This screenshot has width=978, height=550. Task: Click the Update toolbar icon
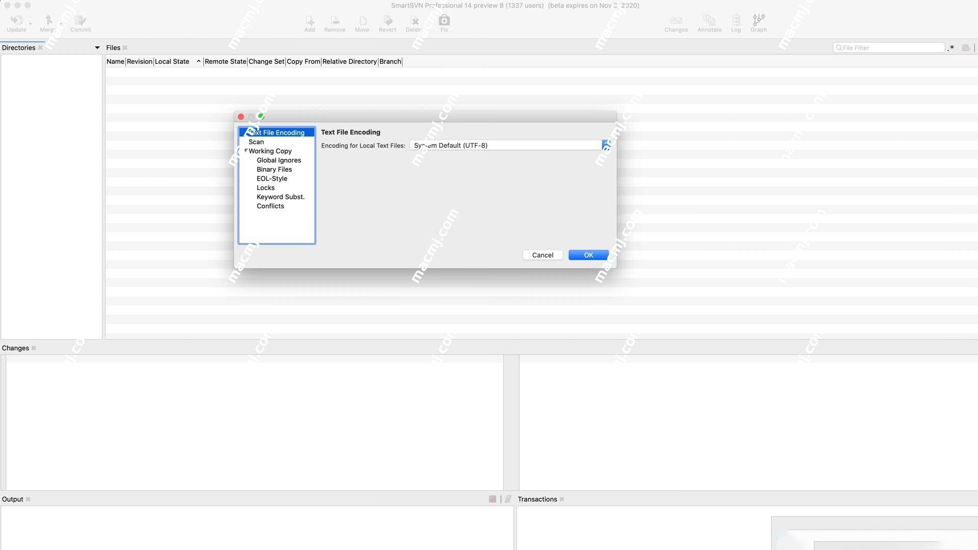point(16,21)
